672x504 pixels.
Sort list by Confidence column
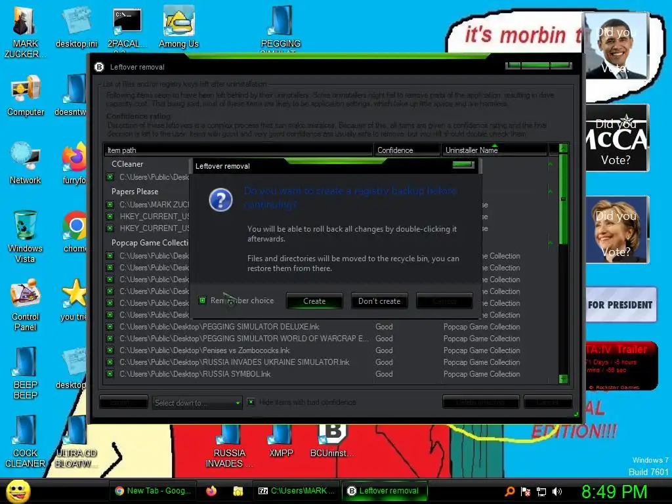(x=407, y=150)
